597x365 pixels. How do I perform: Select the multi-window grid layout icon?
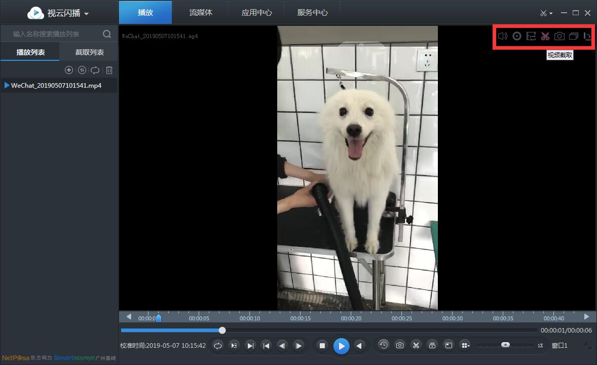coord(465,345)
